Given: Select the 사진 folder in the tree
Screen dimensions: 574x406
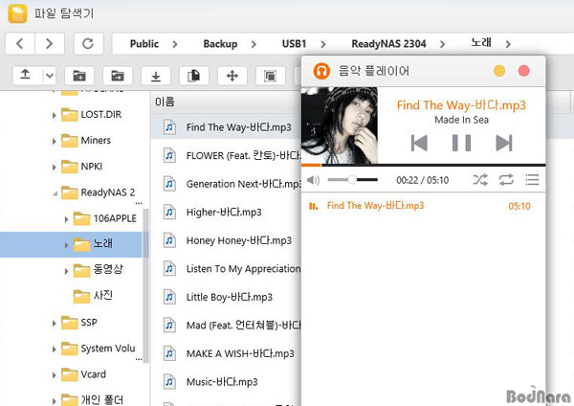Looking at the screenshot, I should click(x=93, y=295).
